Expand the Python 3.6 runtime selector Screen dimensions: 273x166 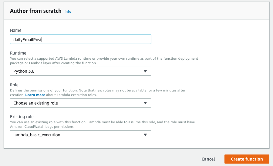80,71
